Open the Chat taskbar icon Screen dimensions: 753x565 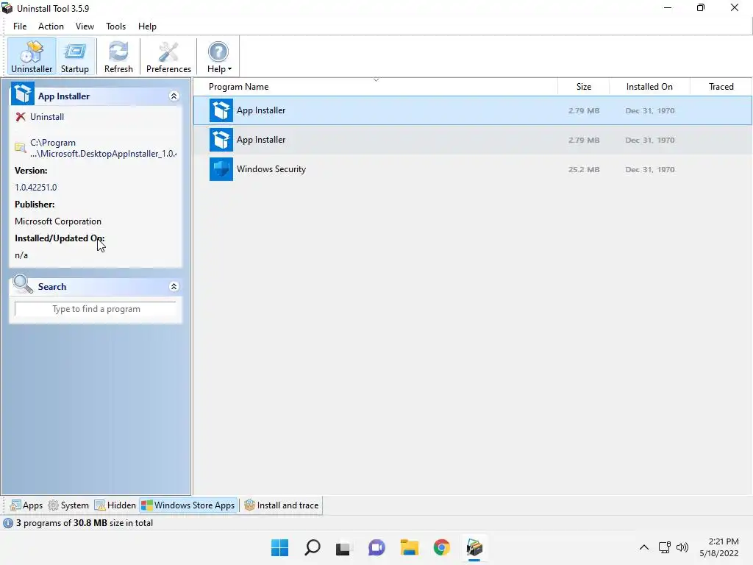pyautogui.click(x=376, y=547)
